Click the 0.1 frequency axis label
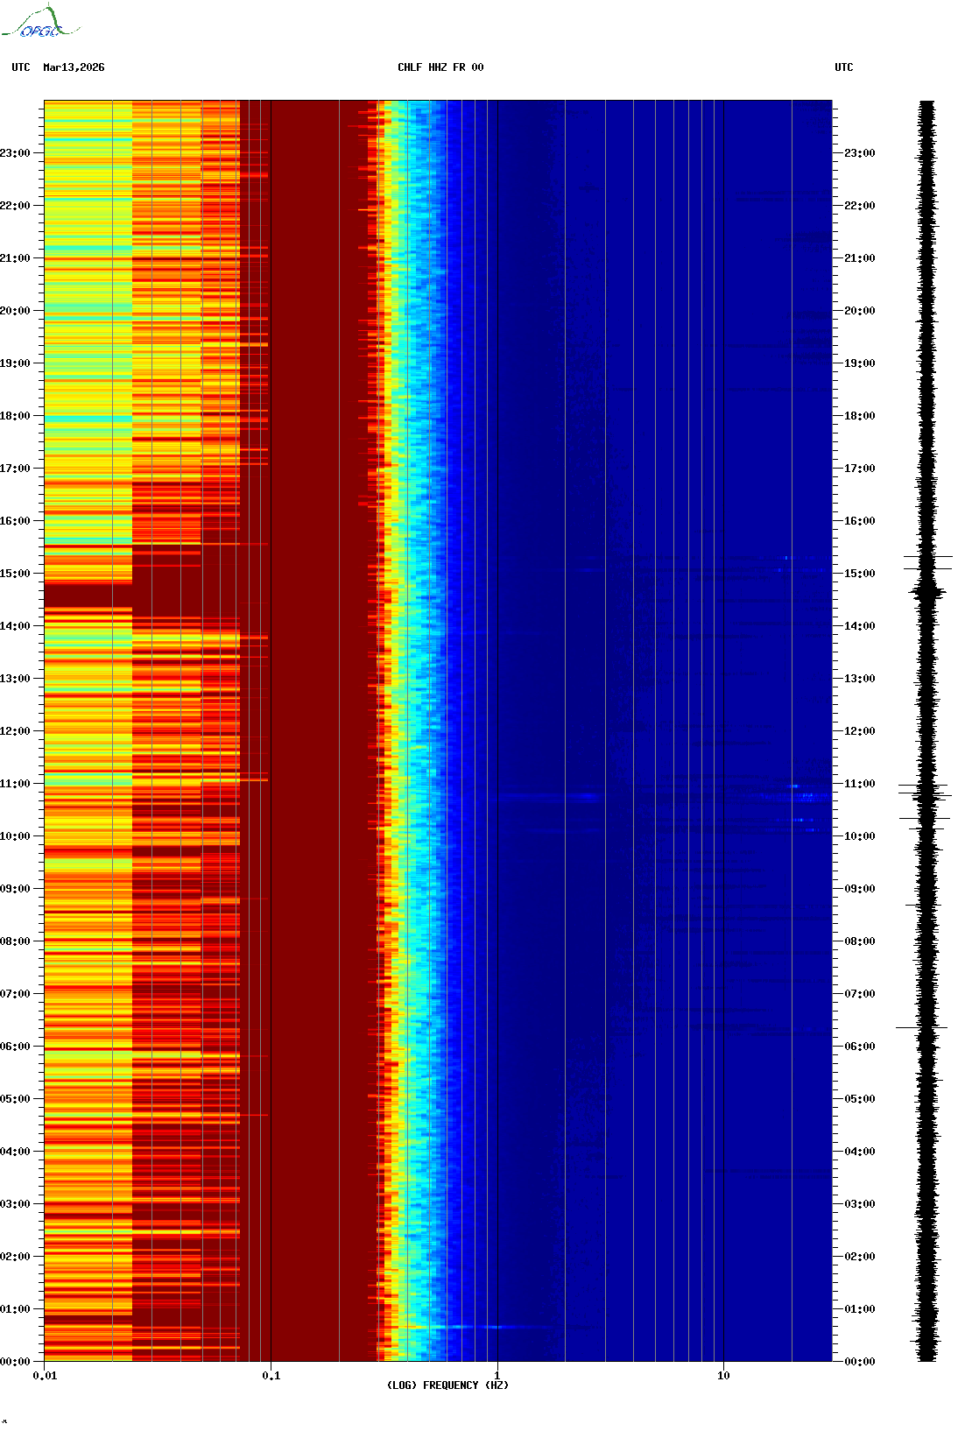 point(271,1376)
